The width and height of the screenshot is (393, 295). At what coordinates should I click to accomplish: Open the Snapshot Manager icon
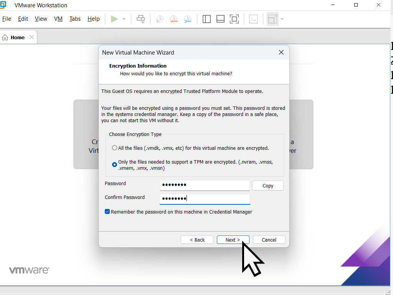pyautogui.click(x=188, y=19)
